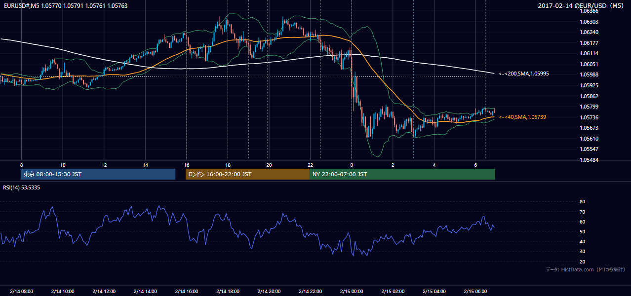Viewport: 631px width, 296px height.
Task: Click hour 16 on the chart axis
Action: (187, 165)
